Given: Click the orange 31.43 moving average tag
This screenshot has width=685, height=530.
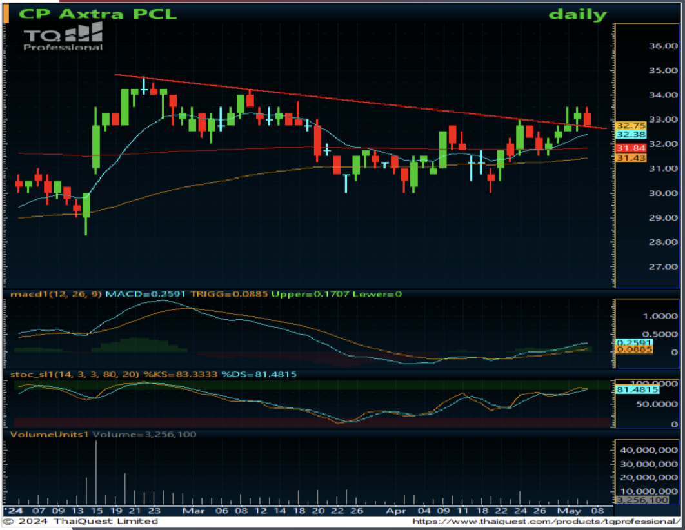Looking at the screenshot, I should tap(631, 157).
